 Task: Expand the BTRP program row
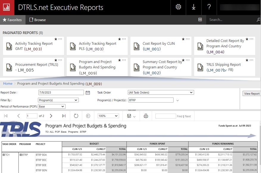click(x=21, y=155)
